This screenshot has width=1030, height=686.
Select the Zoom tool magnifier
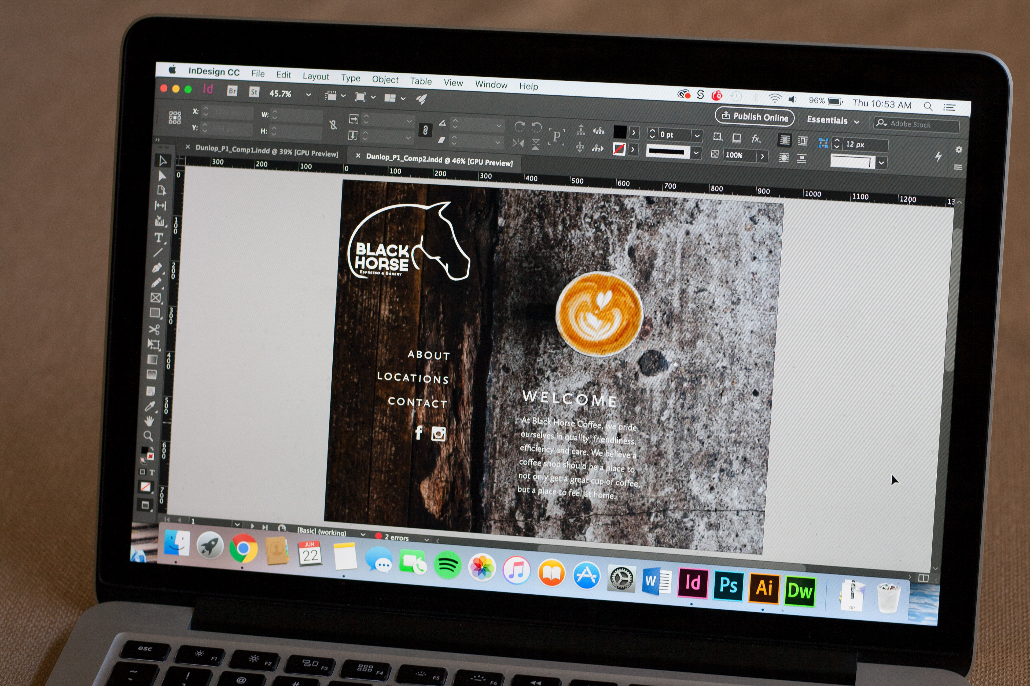pos(148,436)
